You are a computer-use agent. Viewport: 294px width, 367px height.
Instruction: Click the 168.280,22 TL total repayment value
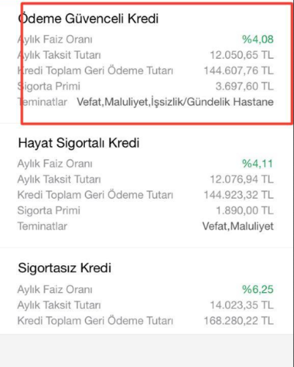[x=239, y=320]
